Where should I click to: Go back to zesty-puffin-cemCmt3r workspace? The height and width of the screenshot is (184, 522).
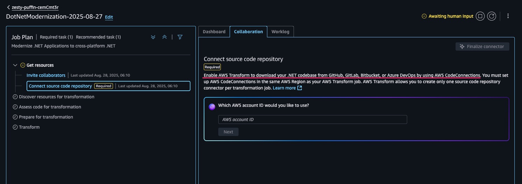[35, 7]
